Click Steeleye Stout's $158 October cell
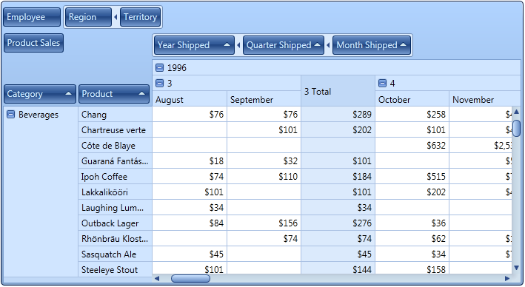Image resolution: width=525 pixels, height=287 pixels. tap(412, 269)
